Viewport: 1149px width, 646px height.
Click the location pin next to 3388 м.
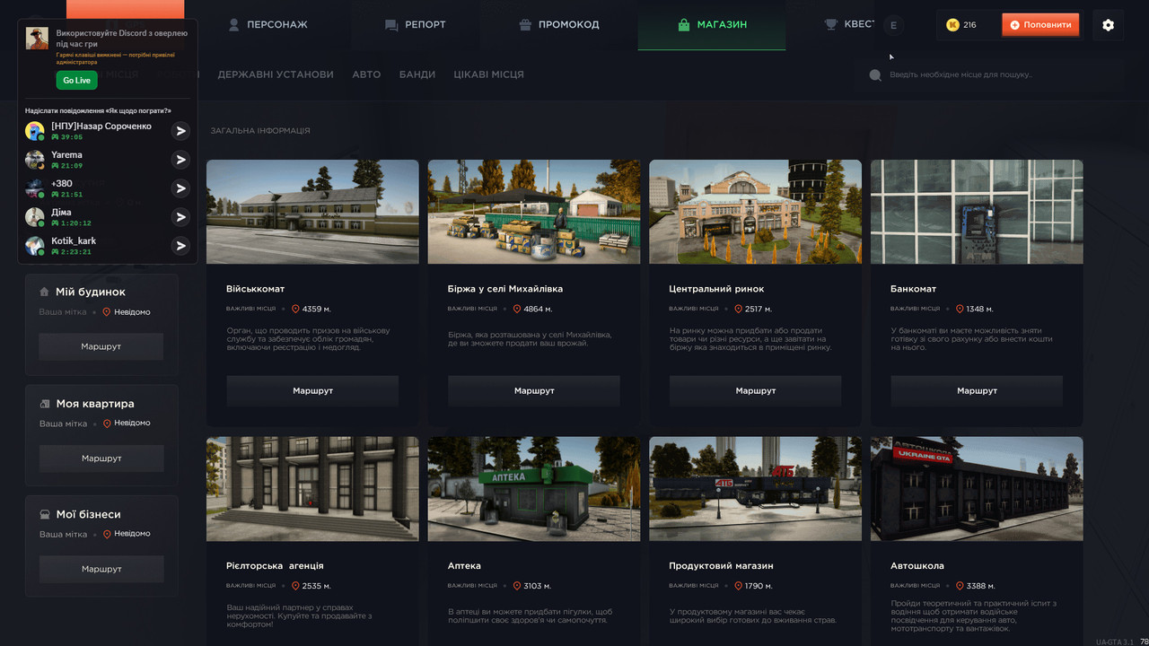tap(960, 586)
